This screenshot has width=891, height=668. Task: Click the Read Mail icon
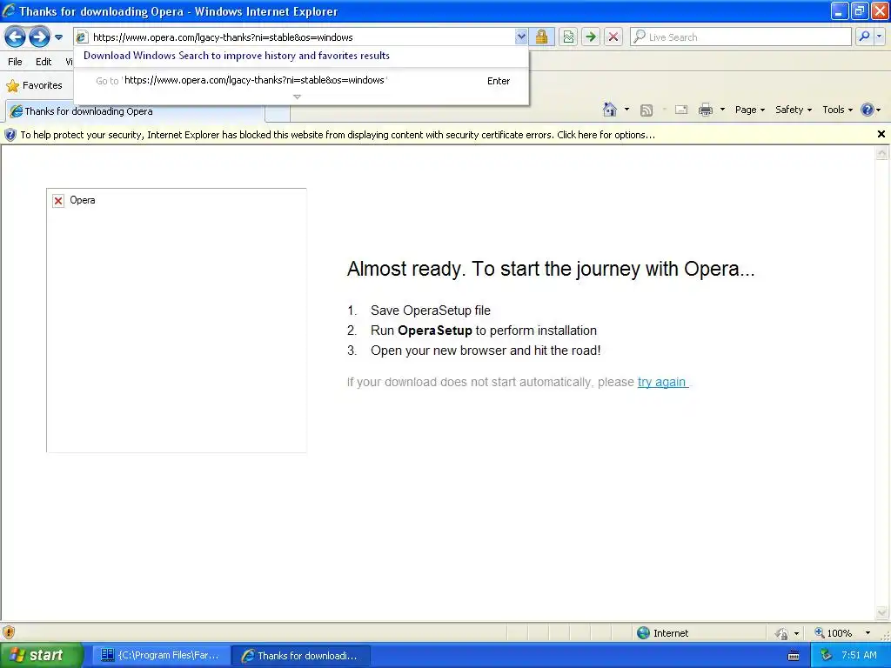(681, 110)
